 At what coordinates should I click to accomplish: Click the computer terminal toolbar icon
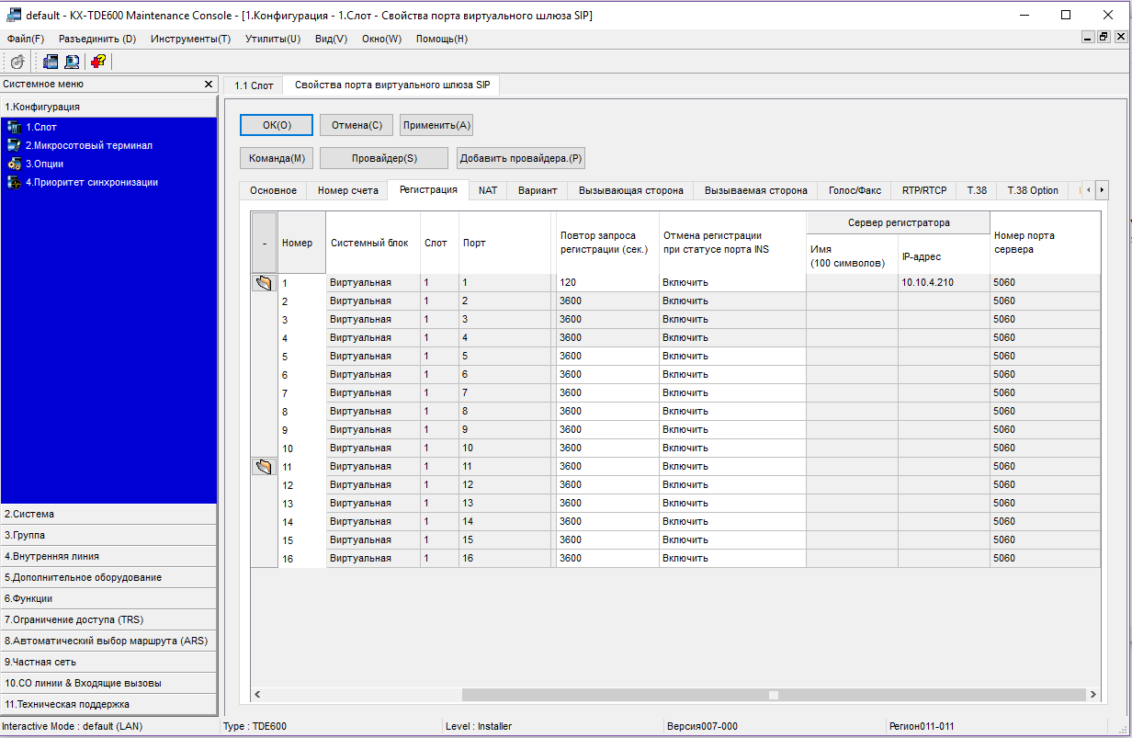point(72,62)
